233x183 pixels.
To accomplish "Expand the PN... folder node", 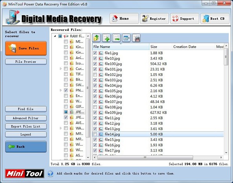I will tap(61, 90).
